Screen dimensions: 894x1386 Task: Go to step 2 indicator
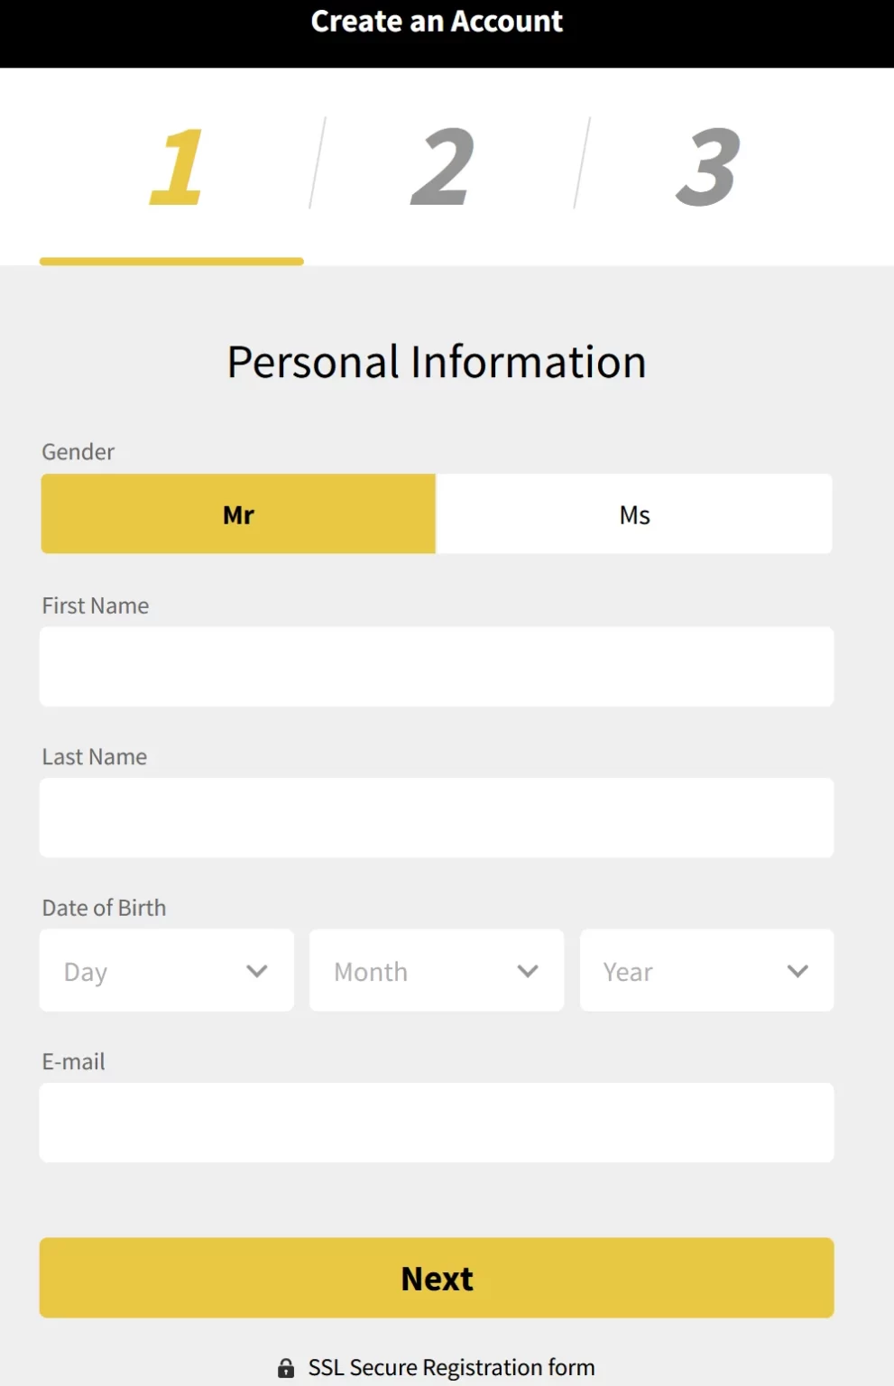442,166
